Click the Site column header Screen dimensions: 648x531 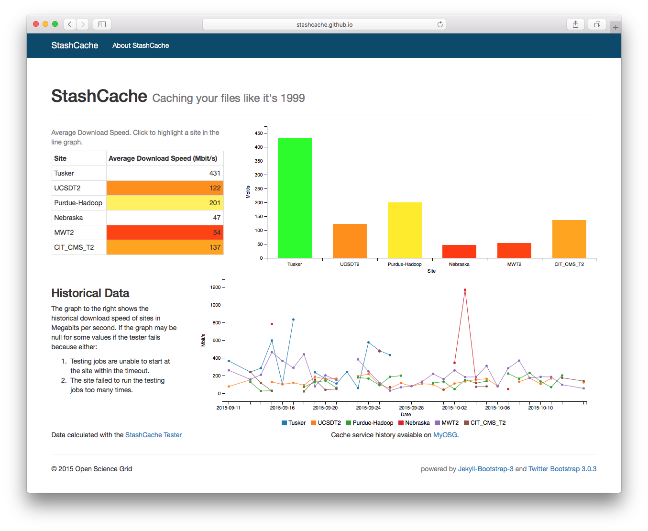point(79,158)
